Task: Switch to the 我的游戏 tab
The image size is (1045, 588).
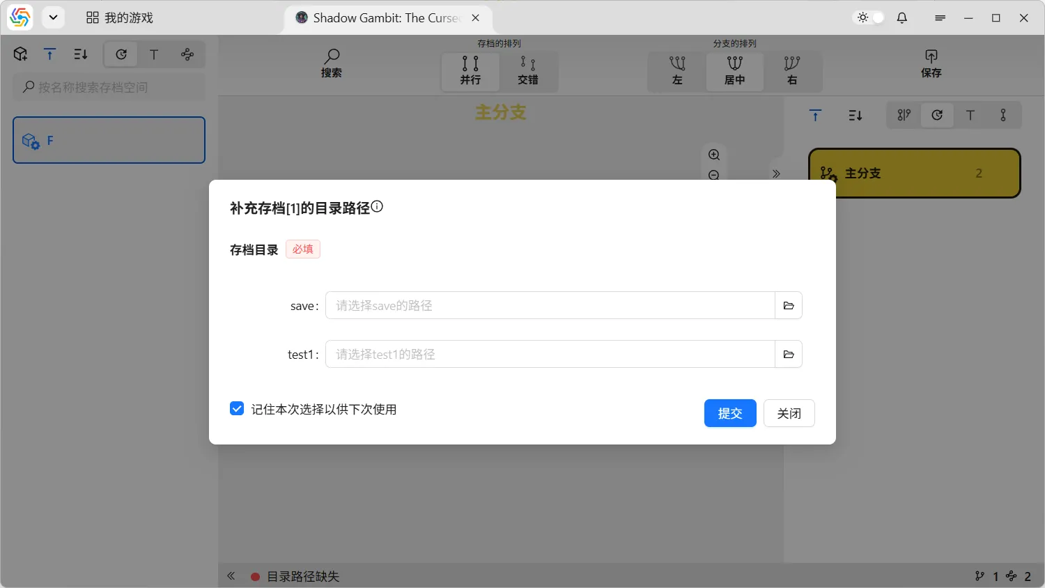Action: point(119,18)
